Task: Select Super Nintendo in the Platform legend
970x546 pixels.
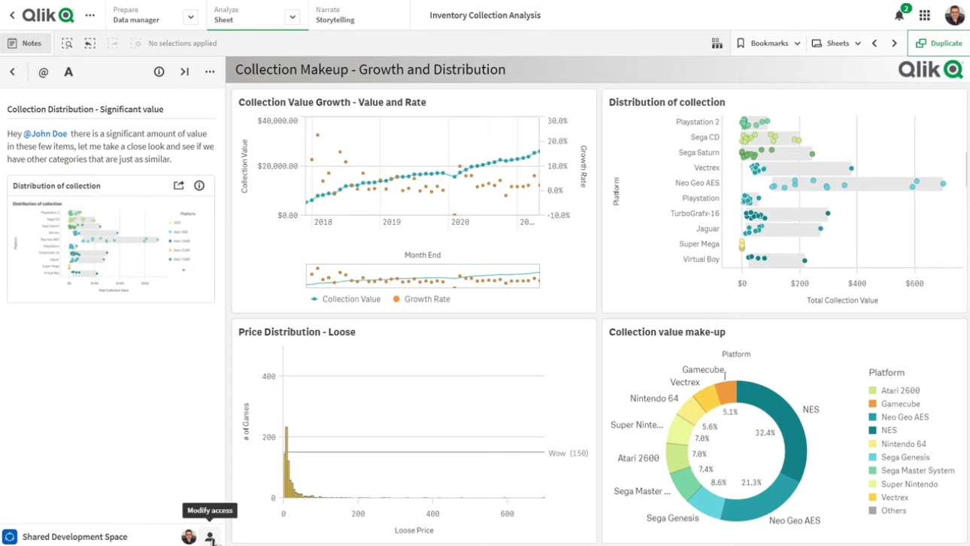Action: (903, 484)
